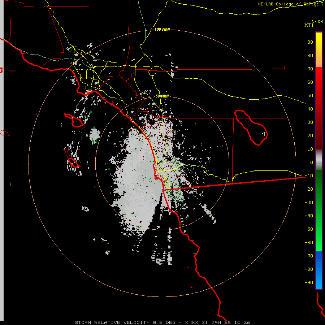
Task: Click the 40 value on velocity scale
Action: point(310,109)
